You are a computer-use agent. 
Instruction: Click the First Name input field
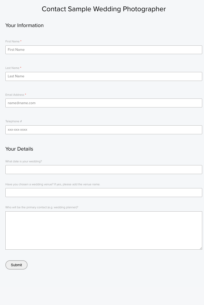(x=104, y=50)
